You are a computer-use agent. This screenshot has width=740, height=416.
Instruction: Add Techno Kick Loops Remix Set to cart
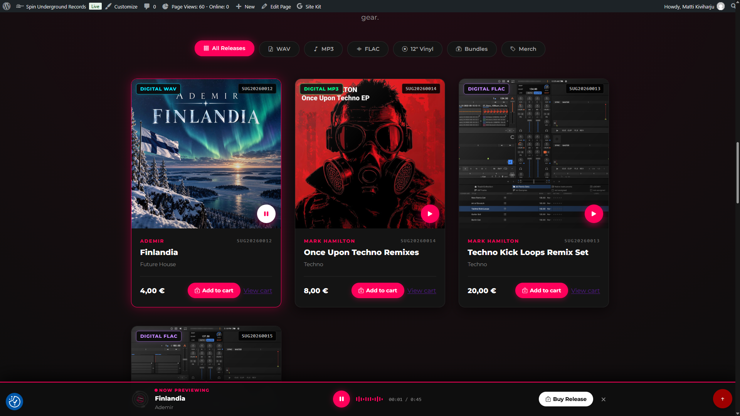point(542,290)
